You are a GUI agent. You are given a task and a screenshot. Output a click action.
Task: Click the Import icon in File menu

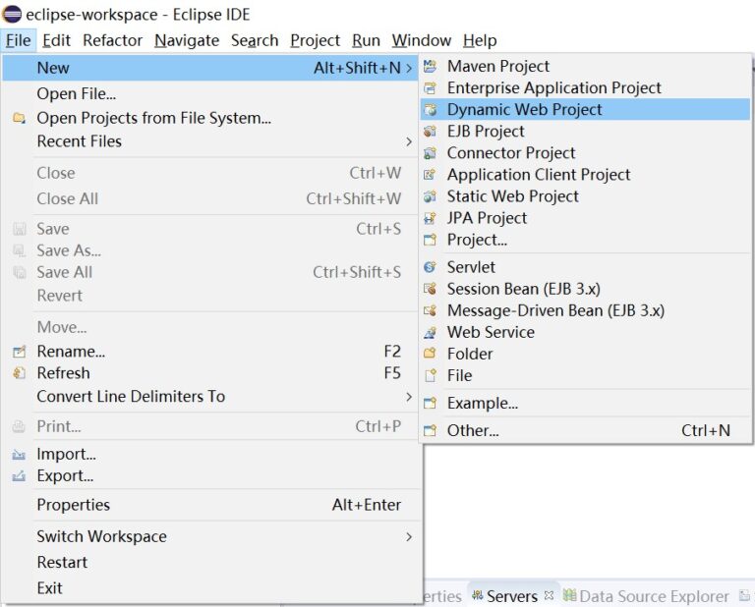click(x=20, y=454)
